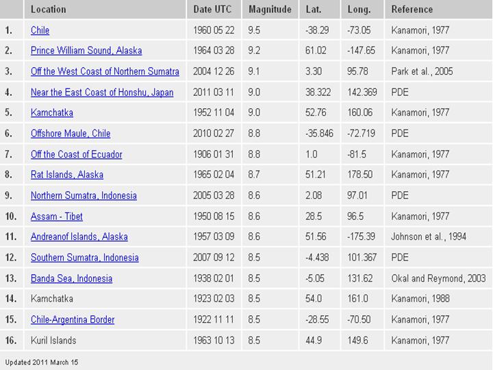Click reference Park et al., 2005
This screenshot has width=493, height=370.
(422, 71)
